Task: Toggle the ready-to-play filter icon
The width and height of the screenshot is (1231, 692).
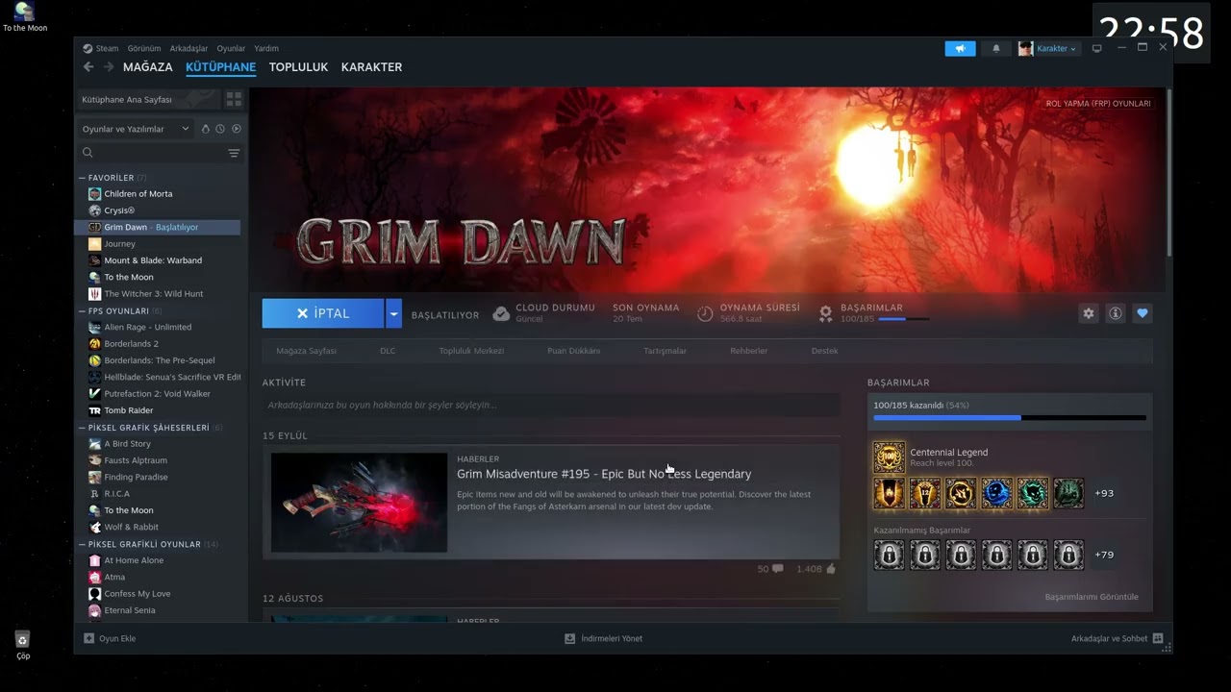Action: click(x=237, y=129)
